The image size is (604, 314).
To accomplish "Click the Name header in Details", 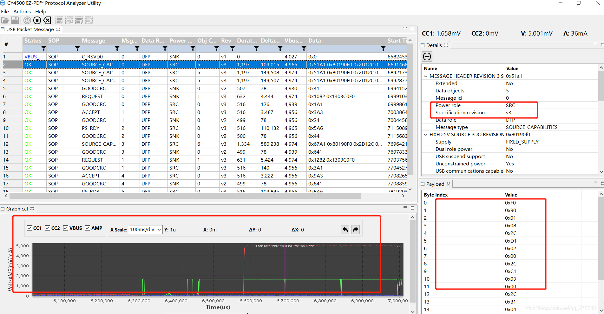I will click(430, 69).
